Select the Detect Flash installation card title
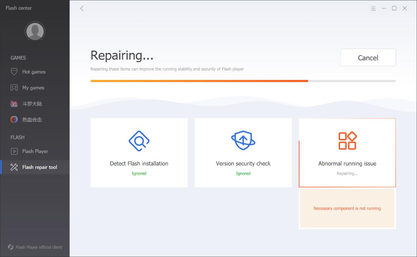417x257 pixels. click(x=139, y=163)
